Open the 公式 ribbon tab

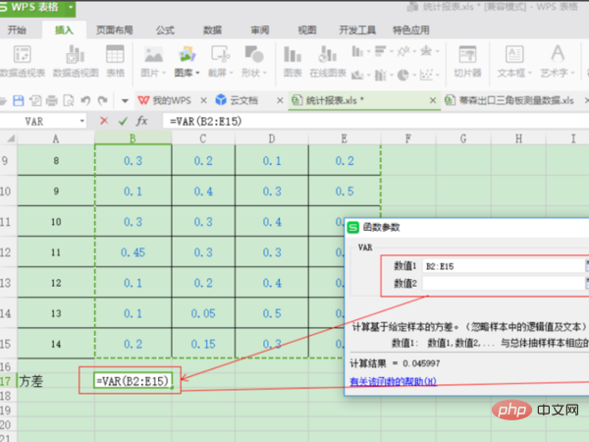click(x=165, y=30)
